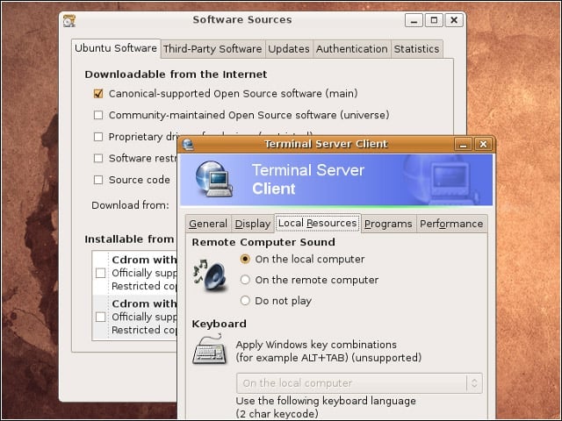
Task: Click the keyboard icon
Action: tap(210, 349)
